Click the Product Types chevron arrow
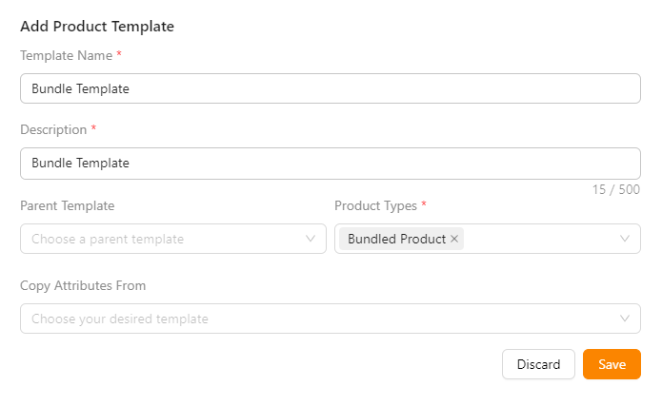The width and height of the screenshot is (662, 406). tap(625, 239)
